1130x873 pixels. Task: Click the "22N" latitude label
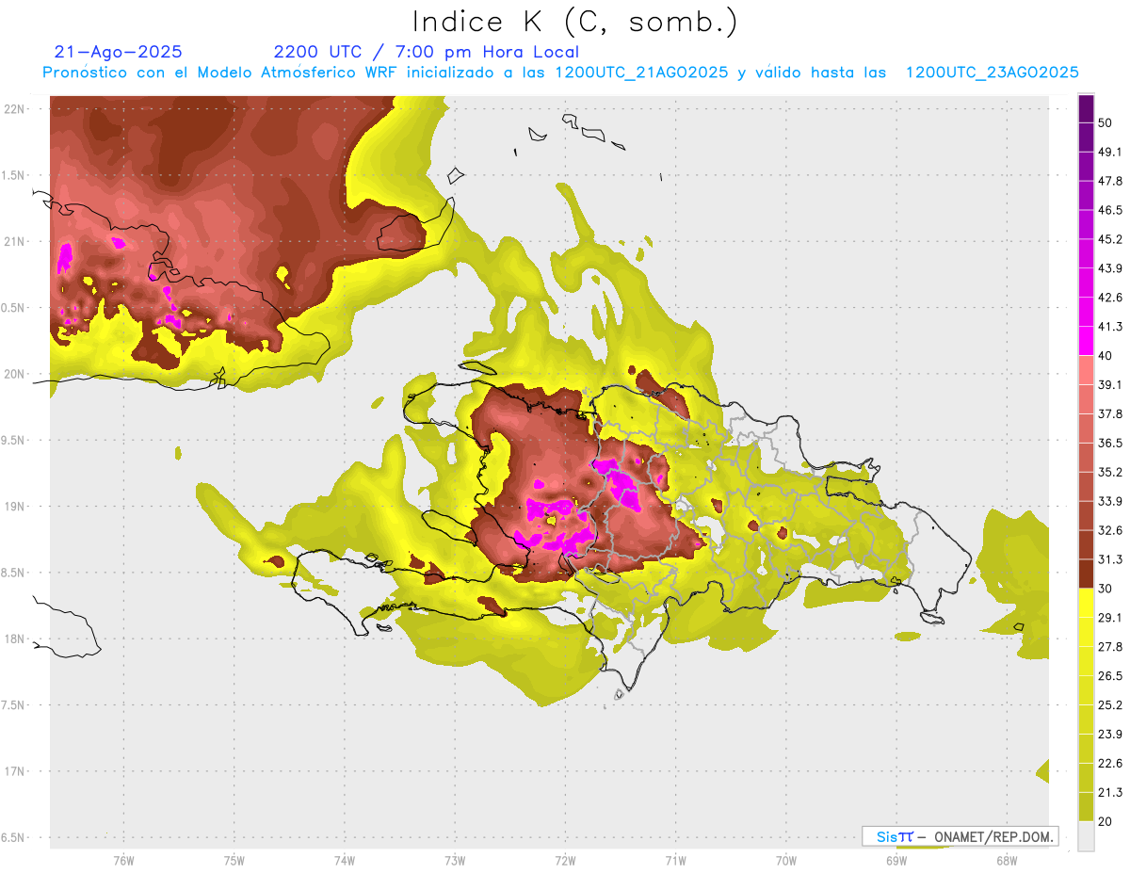point(14,109)
